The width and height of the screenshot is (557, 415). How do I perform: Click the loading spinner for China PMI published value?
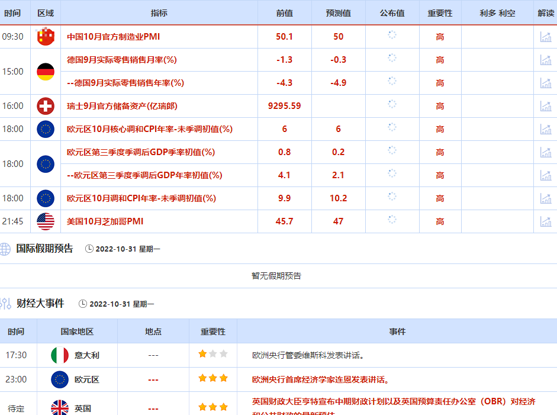tap(392, 36)
